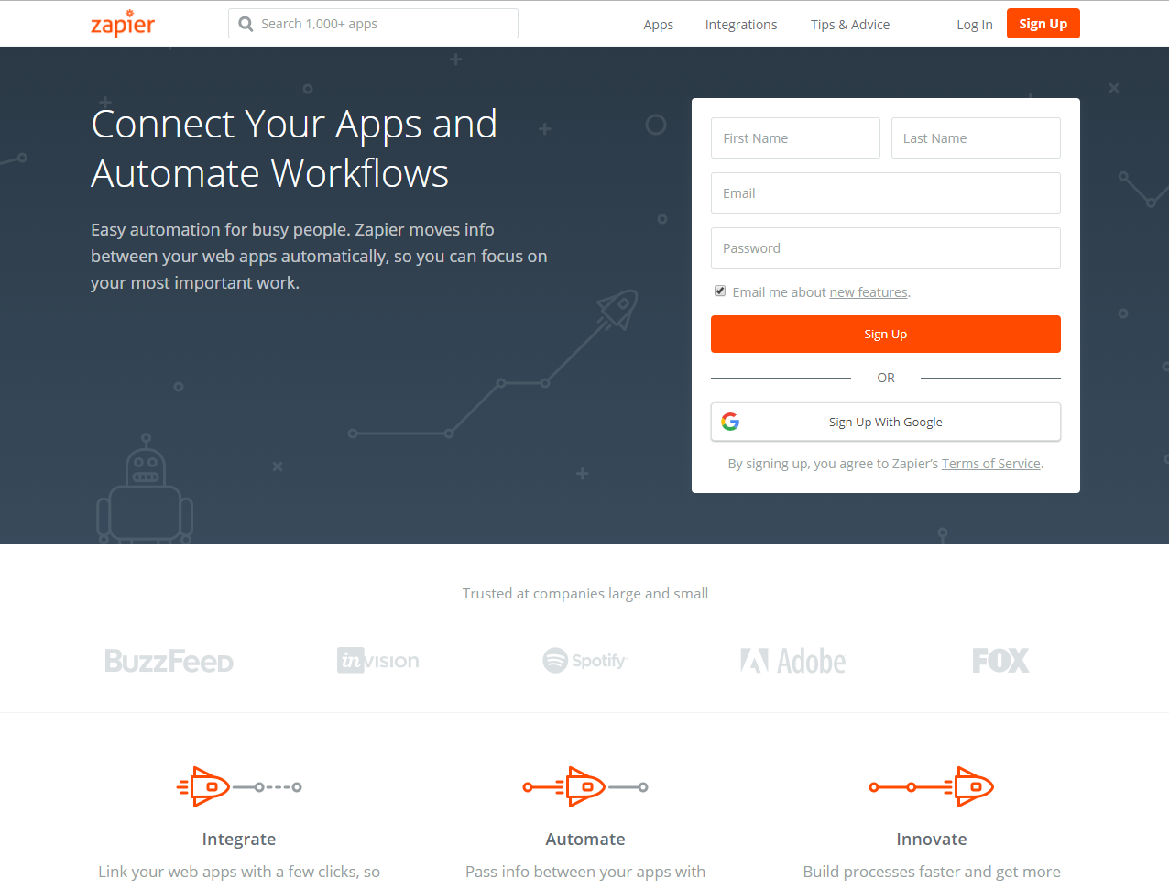
Task: Click the Spotify logo
Action: tap(584, 661)
